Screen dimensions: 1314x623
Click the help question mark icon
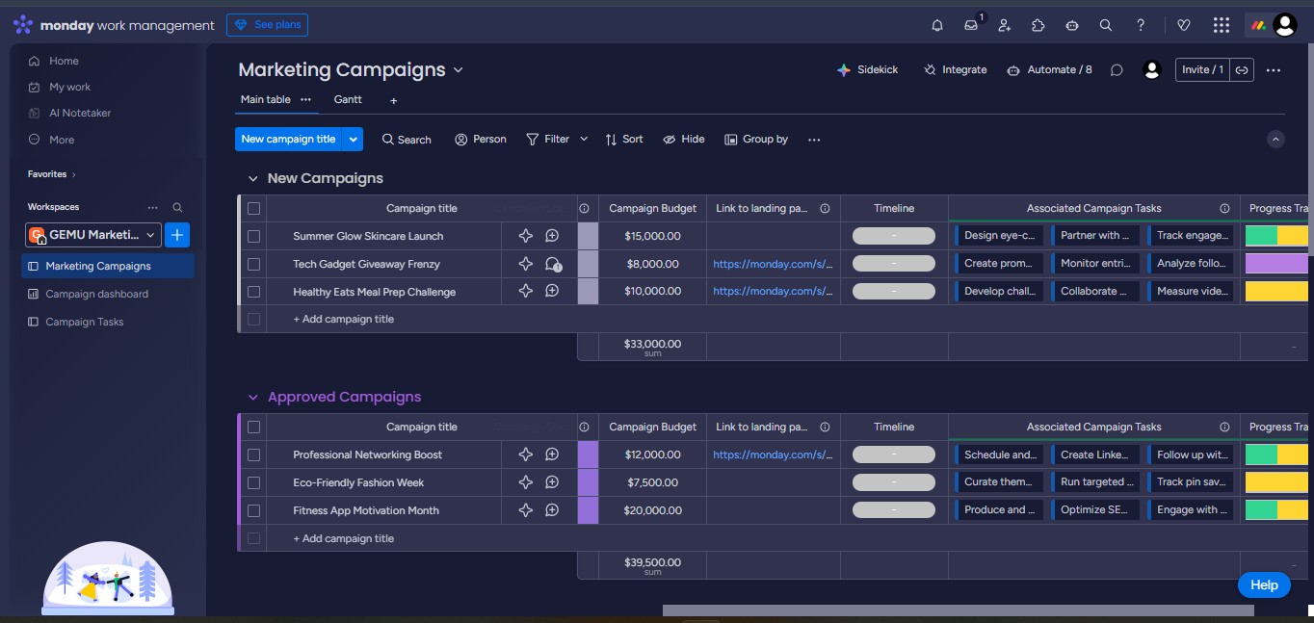(1141, 26)
